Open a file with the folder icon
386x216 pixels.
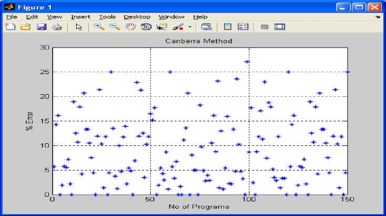tap(26, 27)
